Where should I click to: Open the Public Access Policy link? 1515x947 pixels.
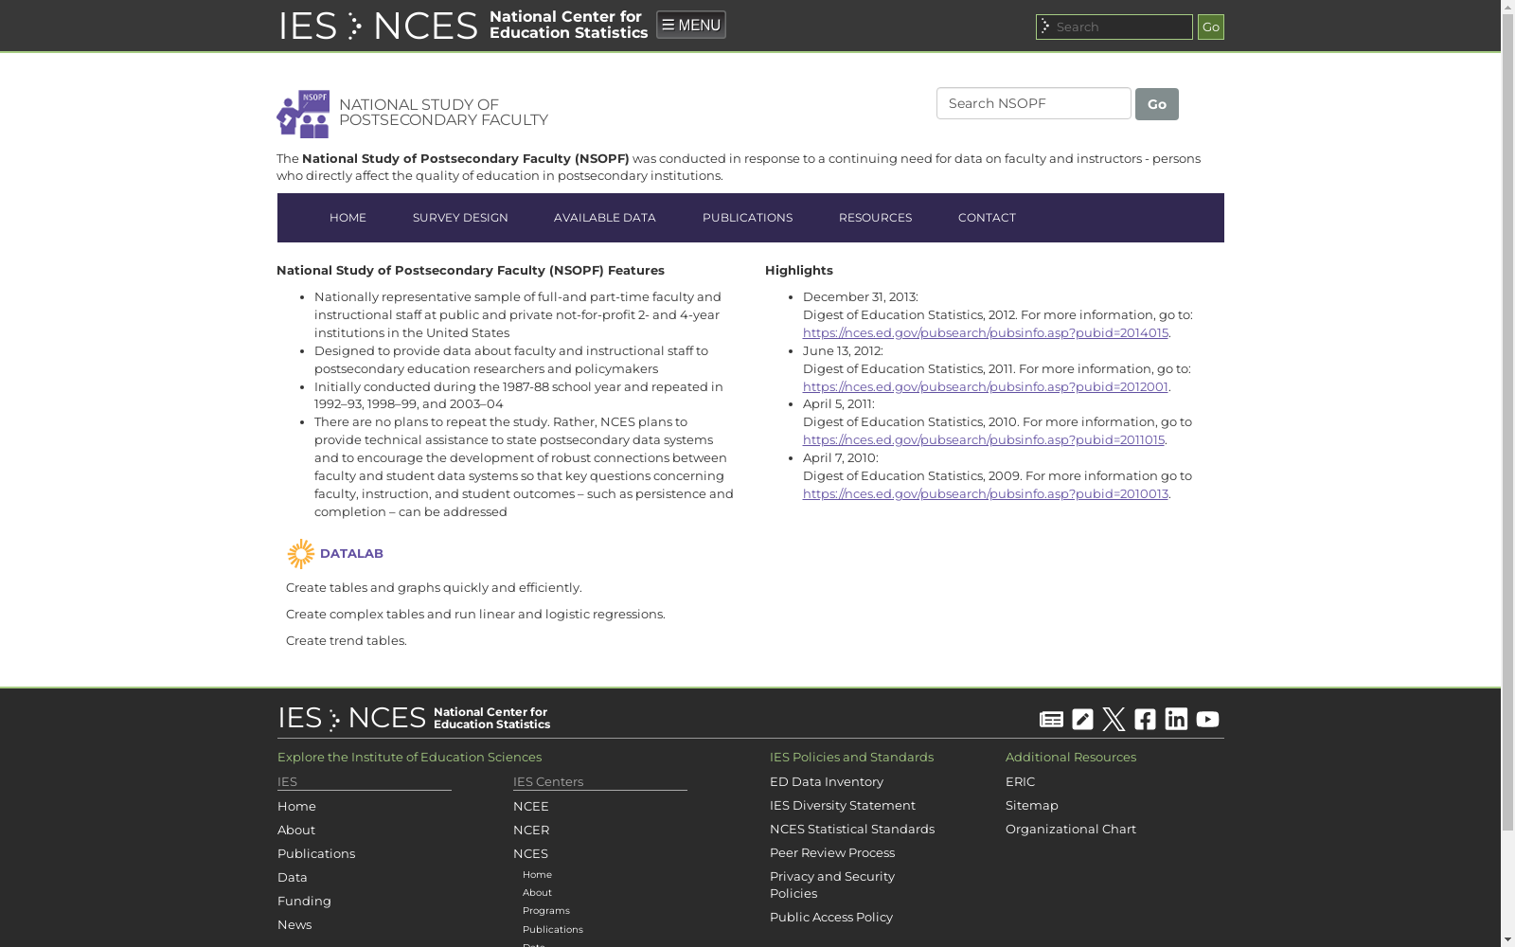tap(831, 917)
